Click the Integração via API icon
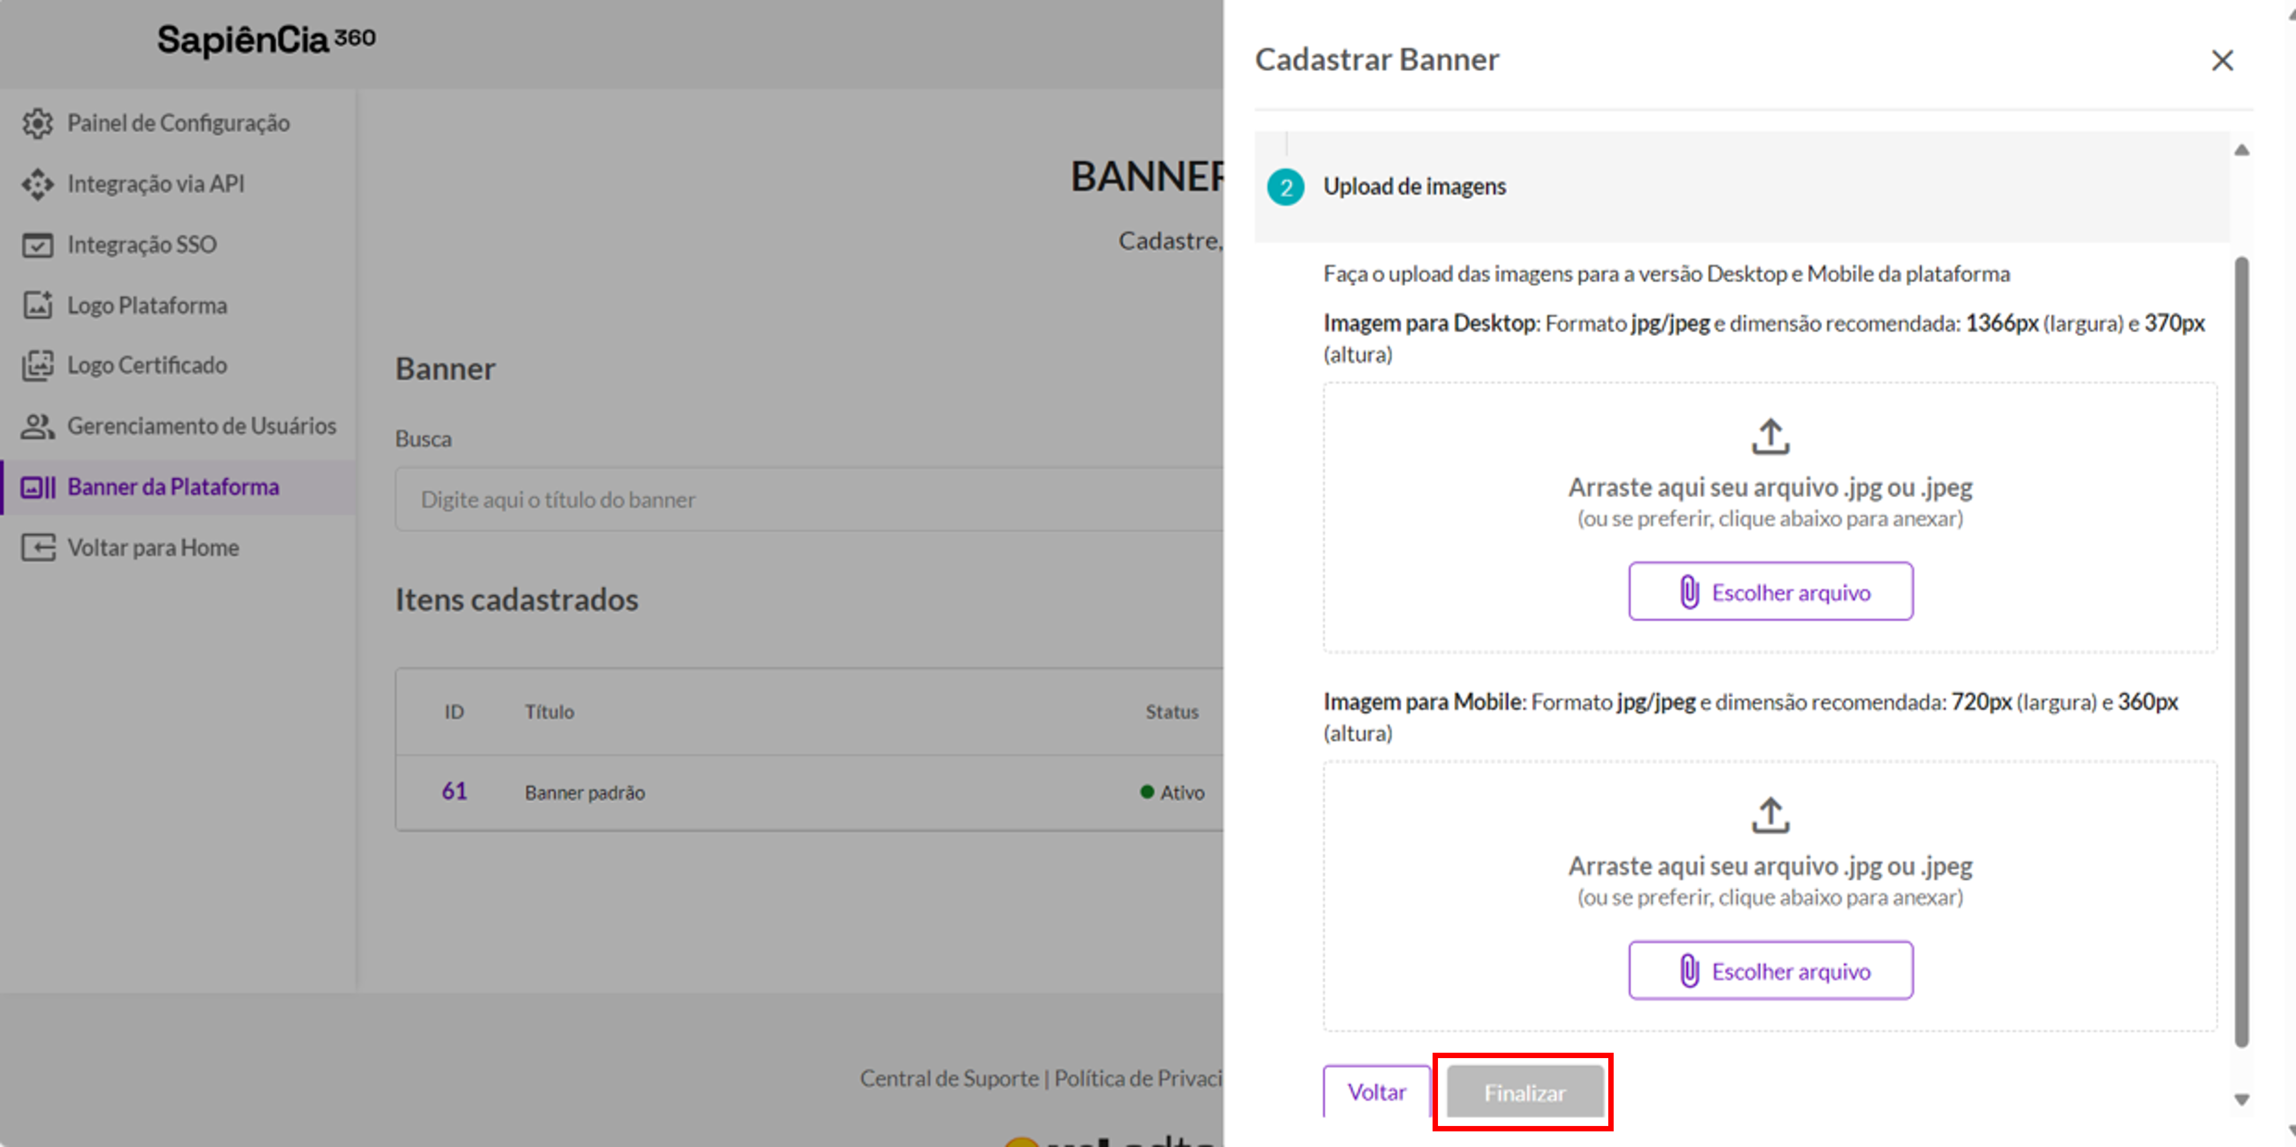 37,184
